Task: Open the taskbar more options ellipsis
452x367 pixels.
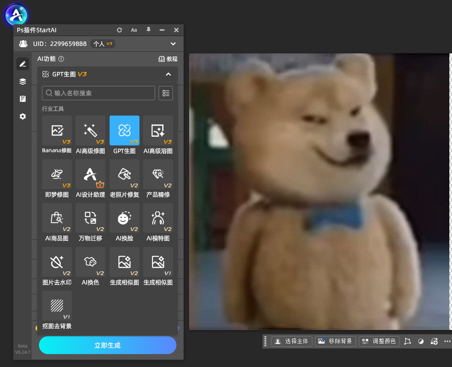Action: pyautogui.click(x=447, y=341)
